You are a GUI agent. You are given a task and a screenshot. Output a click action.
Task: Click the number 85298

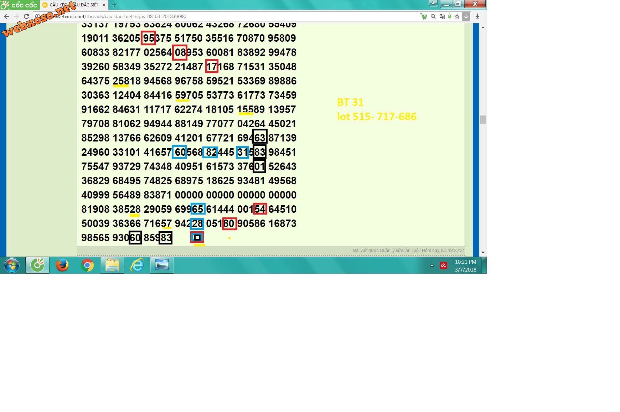[x=95, y=138]
